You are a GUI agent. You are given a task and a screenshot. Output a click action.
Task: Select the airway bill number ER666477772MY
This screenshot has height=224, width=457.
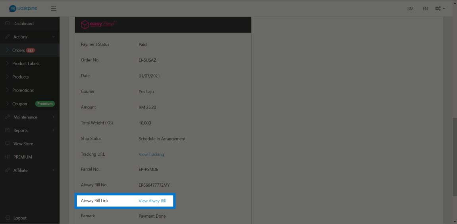pos(154,185)
